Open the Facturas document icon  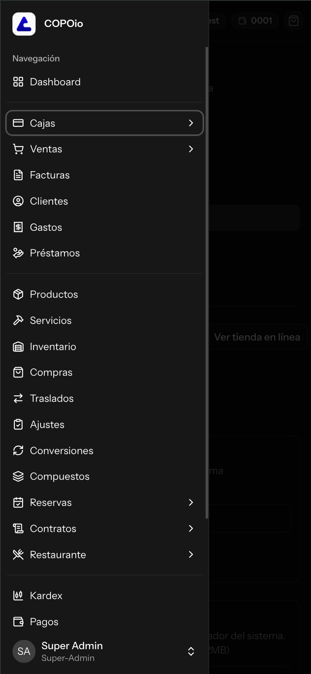18,175
